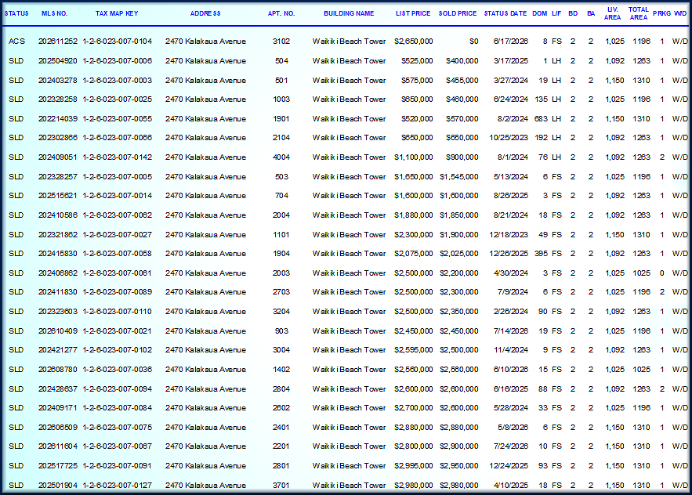Select status date 8/26/2025

511,196
